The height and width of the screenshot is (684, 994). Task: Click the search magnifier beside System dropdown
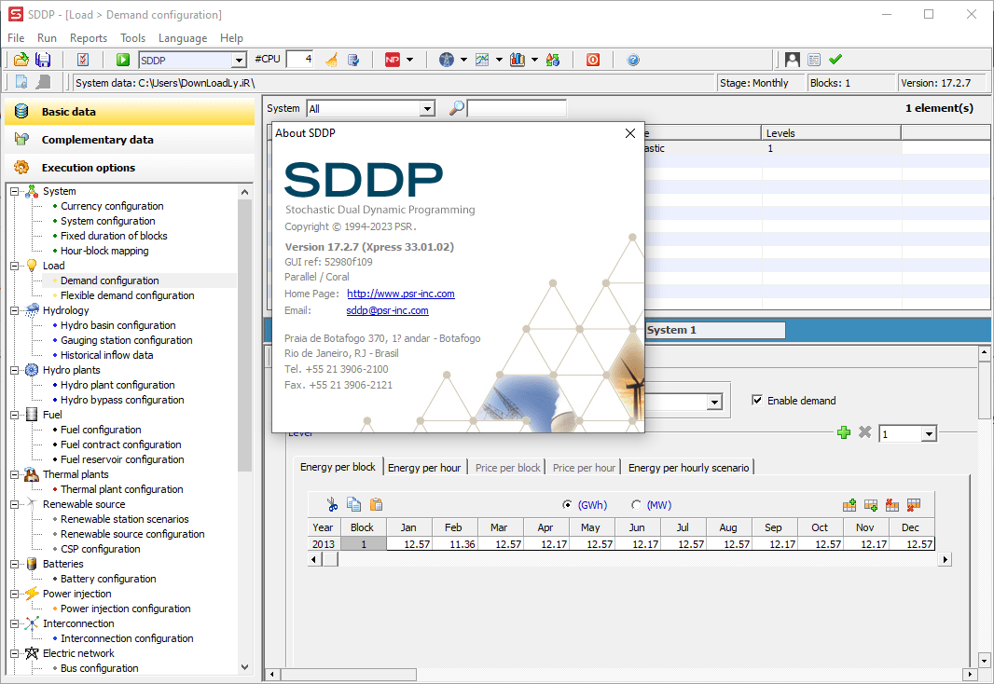click(455, 107)
